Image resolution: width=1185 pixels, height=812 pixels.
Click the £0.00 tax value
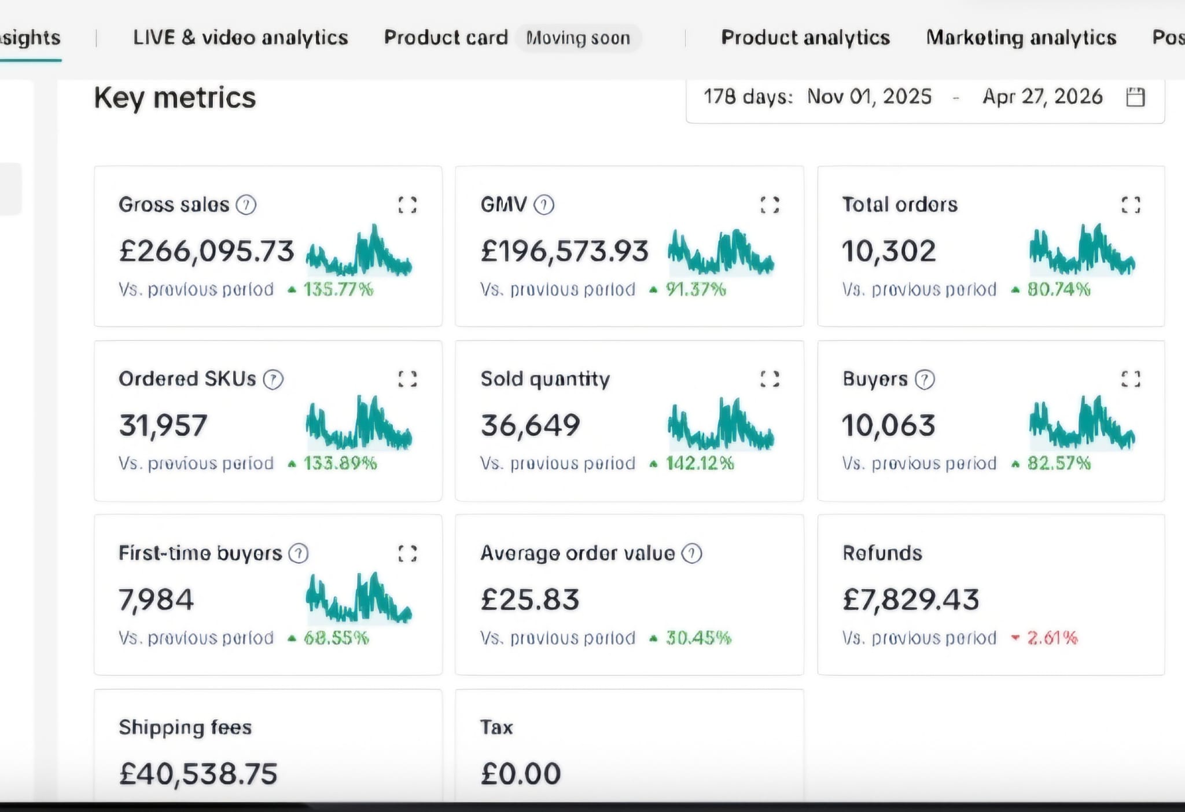521,774
